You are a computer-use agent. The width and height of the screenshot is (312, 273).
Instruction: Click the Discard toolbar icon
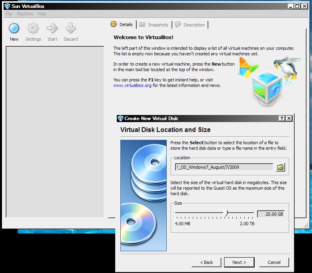[70, 28]
